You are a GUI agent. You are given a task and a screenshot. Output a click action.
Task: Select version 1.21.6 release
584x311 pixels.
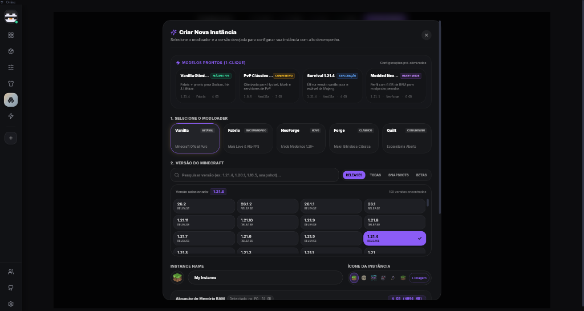[268, 239]
